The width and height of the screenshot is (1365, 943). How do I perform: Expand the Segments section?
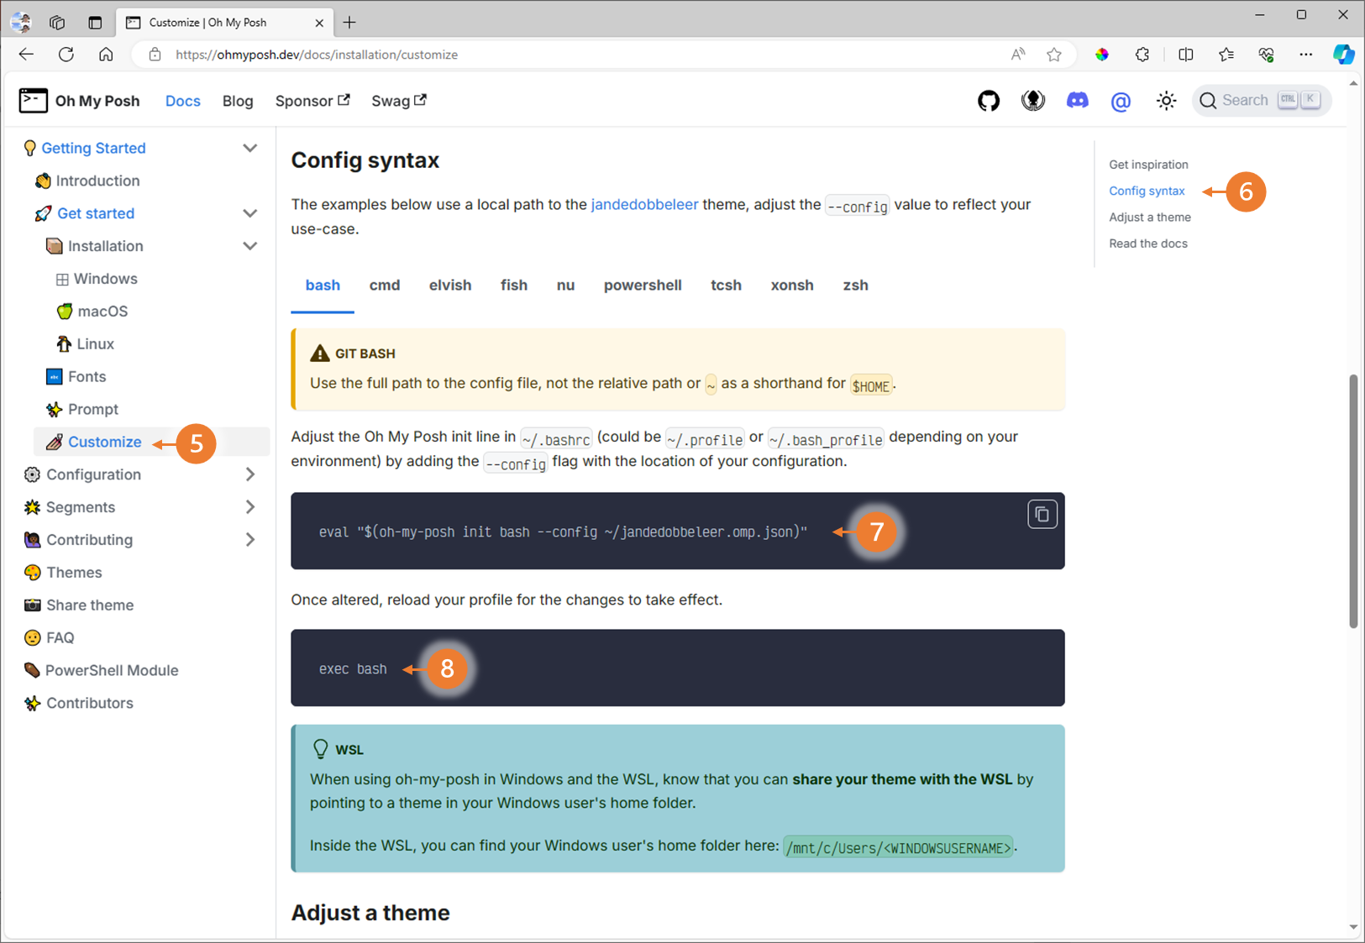pos(249,507)
